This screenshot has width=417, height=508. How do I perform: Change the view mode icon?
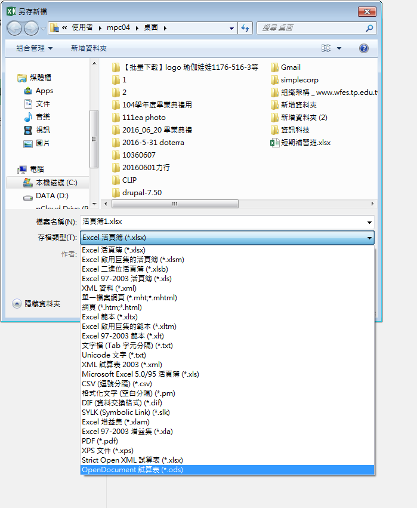326,48
